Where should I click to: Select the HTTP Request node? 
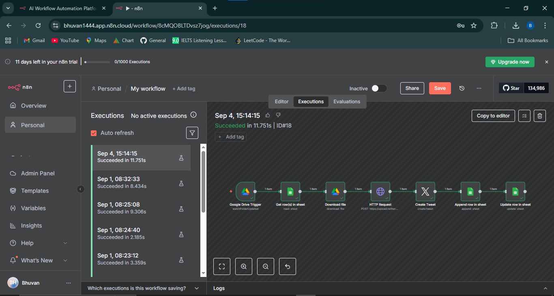coord(380,192)
